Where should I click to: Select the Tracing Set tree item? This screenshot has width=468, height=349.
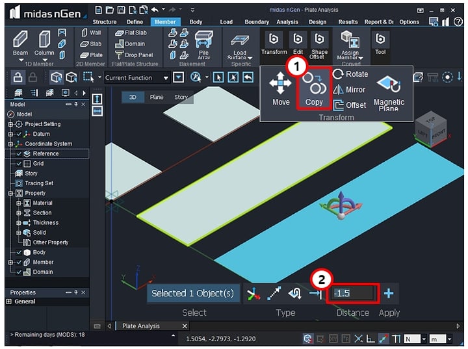point(39,183)
